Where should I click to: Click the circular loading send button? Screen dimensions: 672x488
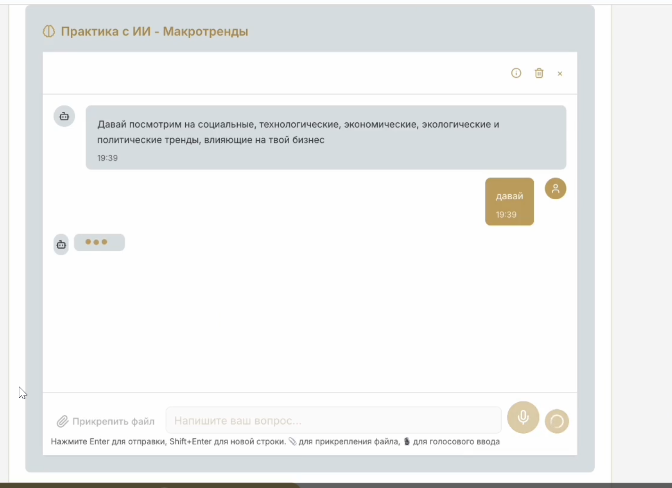click(557, 421)
